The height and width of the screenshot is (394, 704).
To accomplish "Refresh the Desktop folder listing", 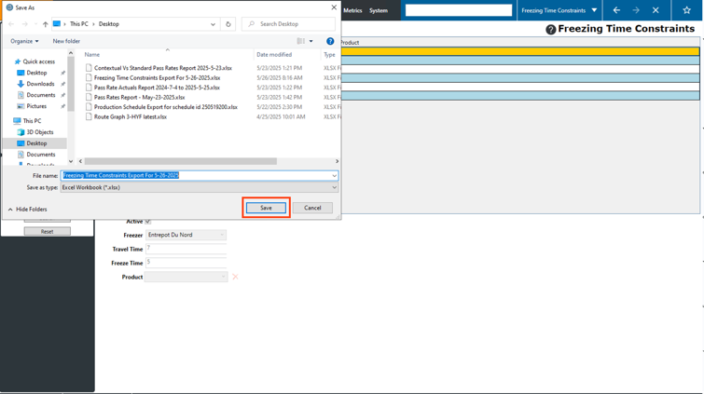I will point(228,24).
